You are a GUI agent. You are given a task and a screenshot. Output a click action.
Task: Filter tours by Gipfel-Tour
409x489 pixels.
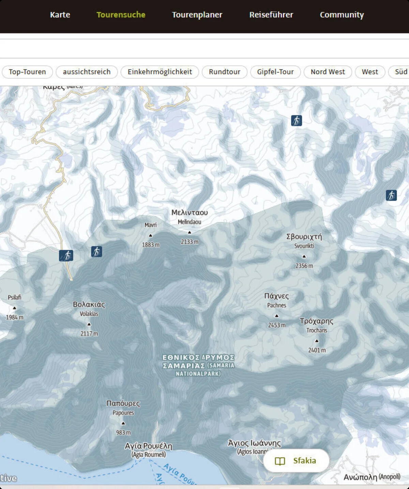pos(275,72)
